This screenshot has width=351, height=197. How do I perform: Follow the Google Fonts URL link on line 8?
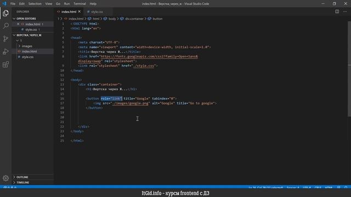click(x=149, y=56)
